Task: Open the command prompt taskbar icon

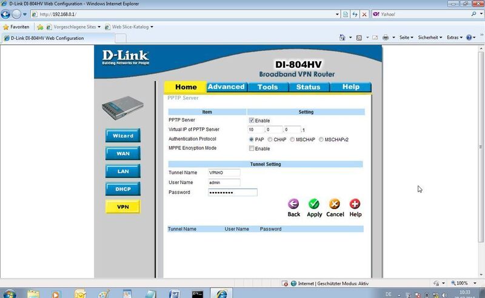Action: [198, 294]
